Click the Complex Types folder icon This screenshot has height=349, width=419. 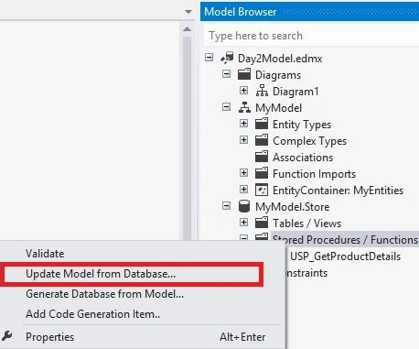(x=262, y=140)
